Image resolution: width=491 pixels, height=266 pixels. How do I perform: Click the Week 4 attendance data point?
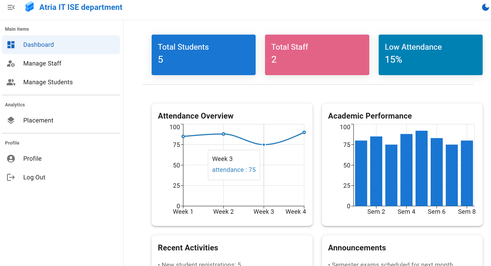coord(304,132)
